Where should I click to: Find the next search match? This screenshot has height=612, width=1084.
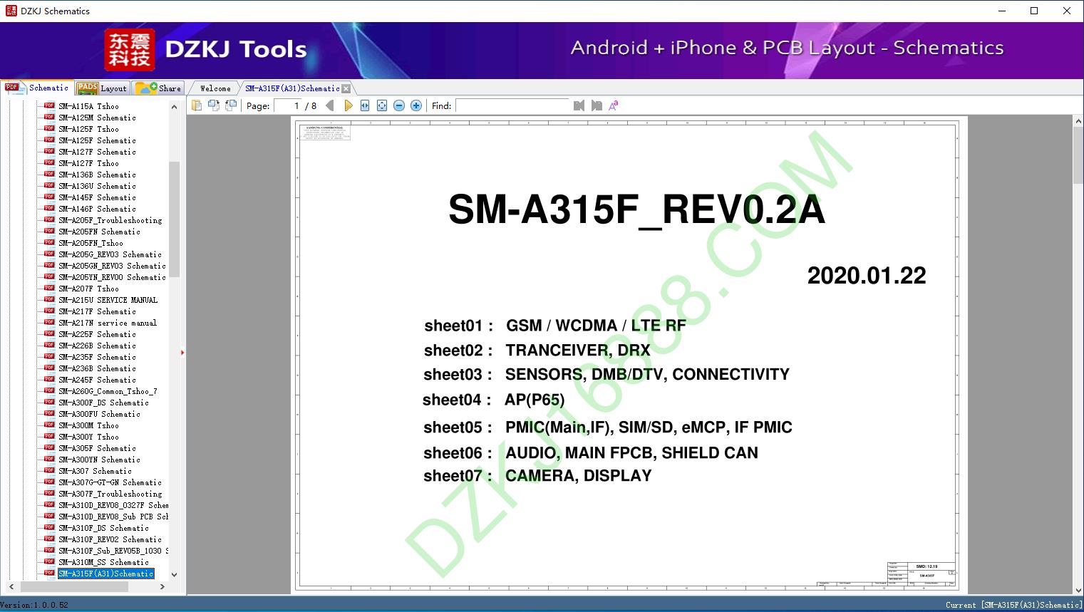coord(597,105)
